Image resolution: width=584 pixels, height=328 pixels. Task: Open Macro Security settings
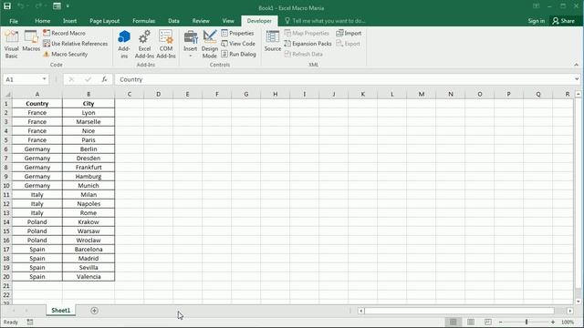pos(65,54)
